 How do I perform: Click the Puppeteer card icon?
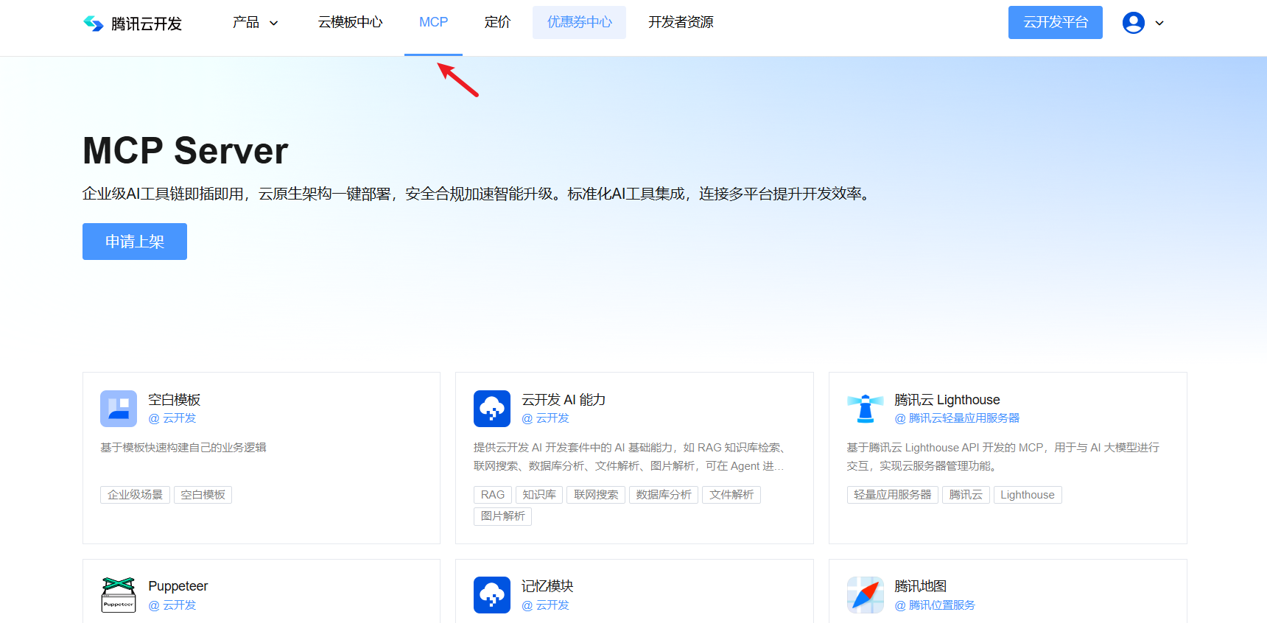(x=119, y=595)
